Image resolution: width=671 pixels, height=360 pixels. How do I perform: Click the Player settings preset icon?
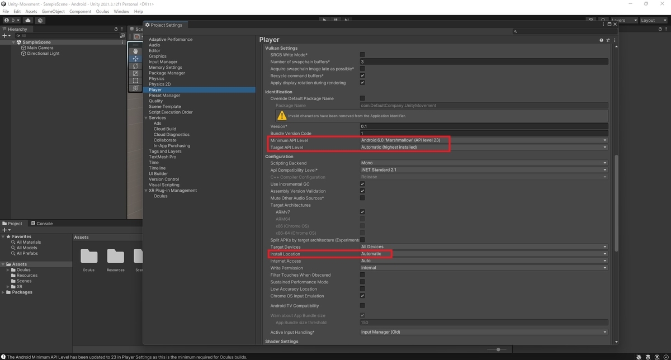pos(608,40)
